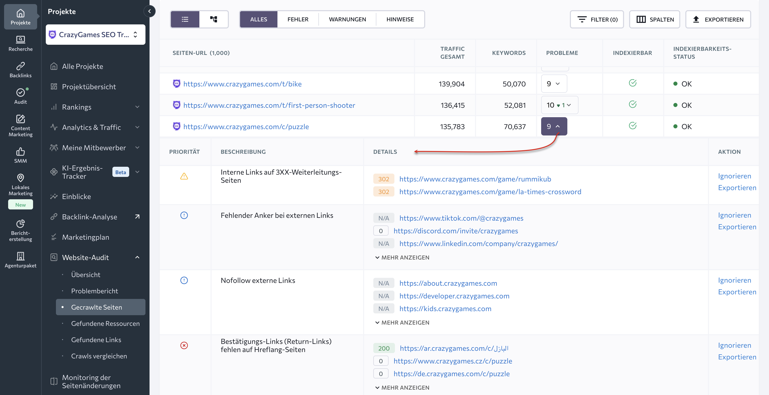Click favicon beside /t/bike URL

tap(177, 84)
